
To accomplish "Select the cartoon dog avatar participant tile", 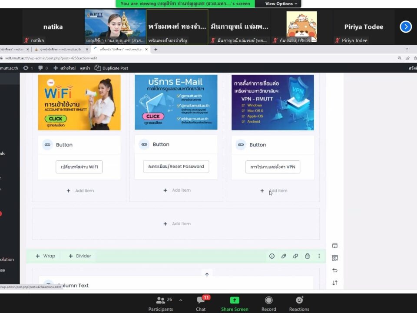I will 301,27.
